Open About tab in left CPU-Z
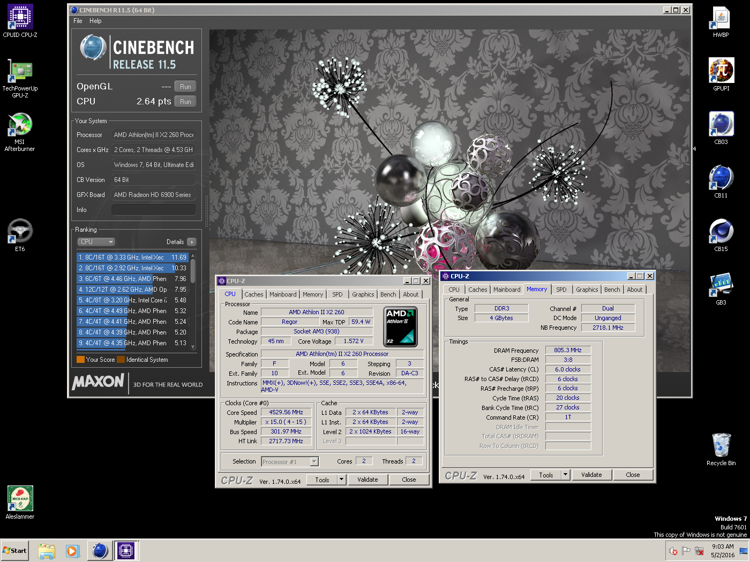 tap(411, 294)
